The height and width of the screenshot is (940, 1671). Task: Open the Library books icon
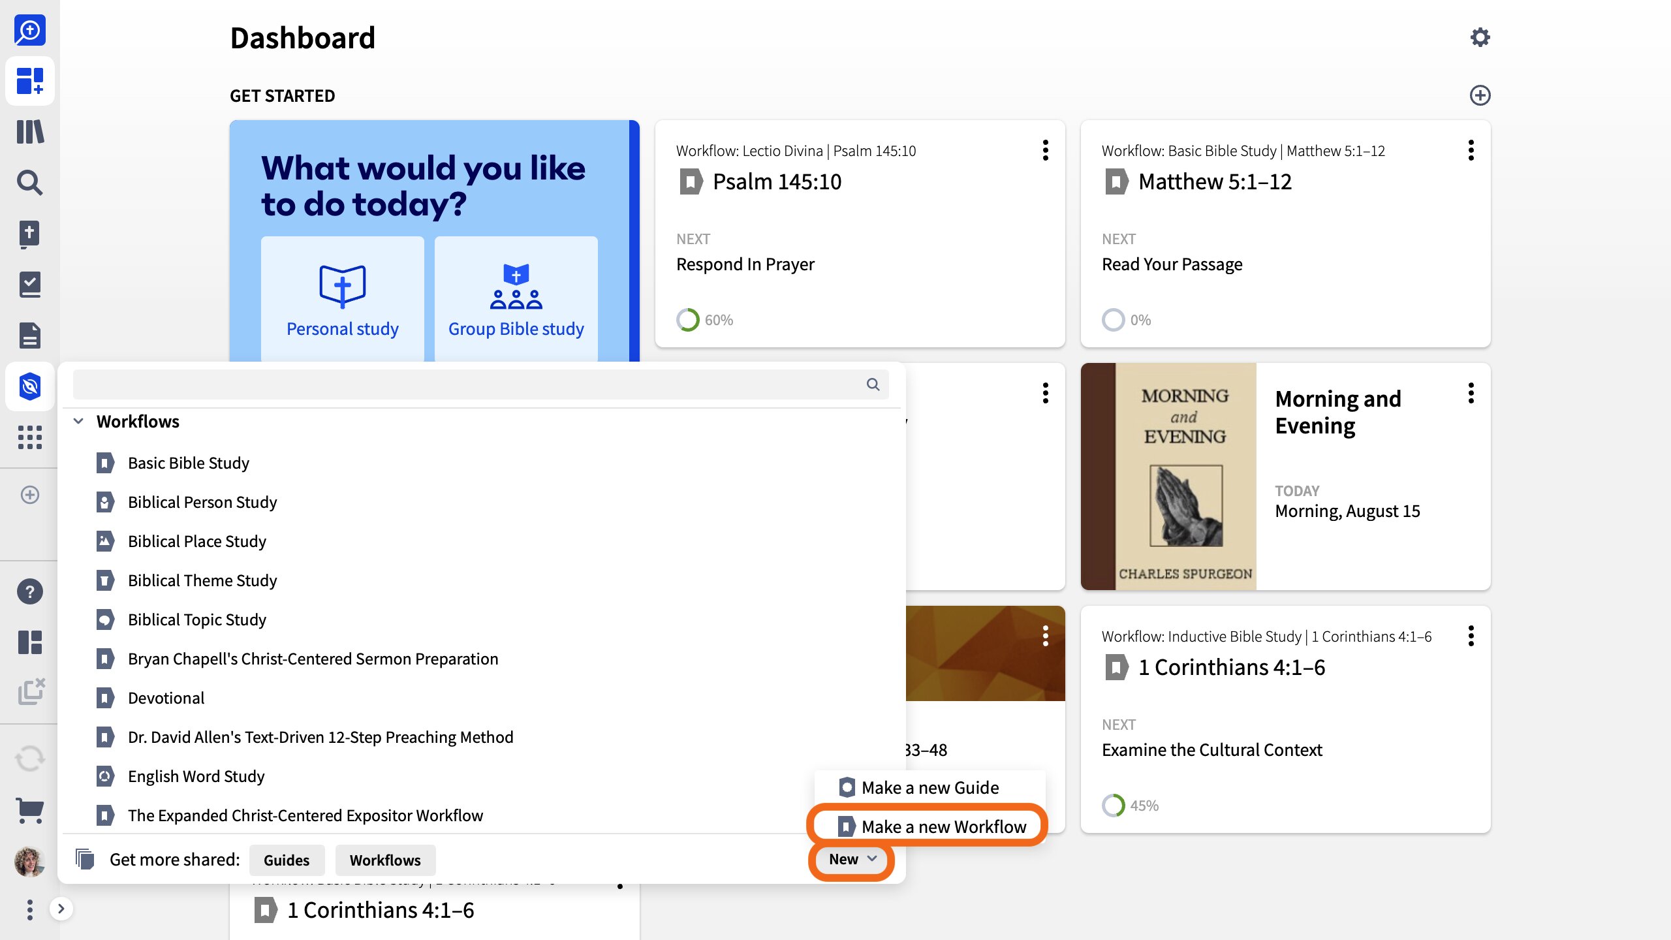(30, 132)
